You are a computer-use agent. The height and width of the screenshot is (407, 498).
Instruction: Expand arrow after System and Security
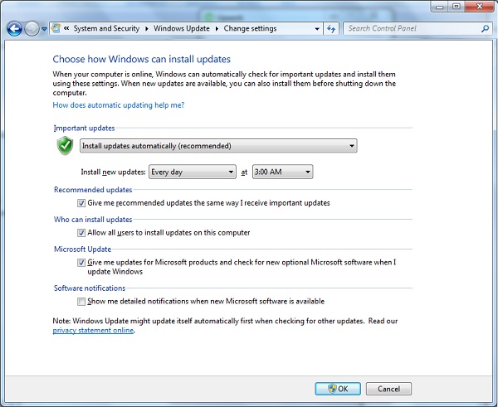[x=147, y=29]
